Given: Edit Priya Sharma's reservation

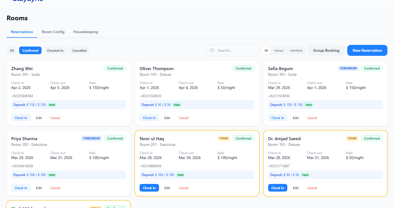Looking at the screenshot, I should tap(39, 188).
